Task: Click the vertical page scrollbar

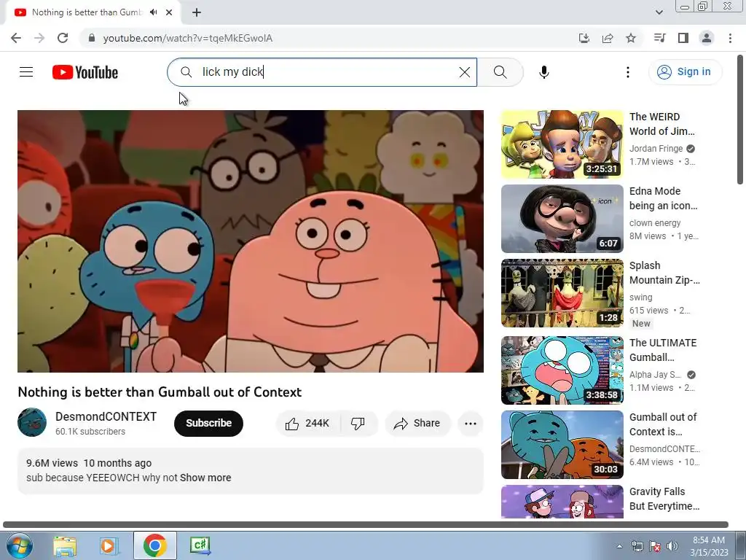Action: click(740, 119)
